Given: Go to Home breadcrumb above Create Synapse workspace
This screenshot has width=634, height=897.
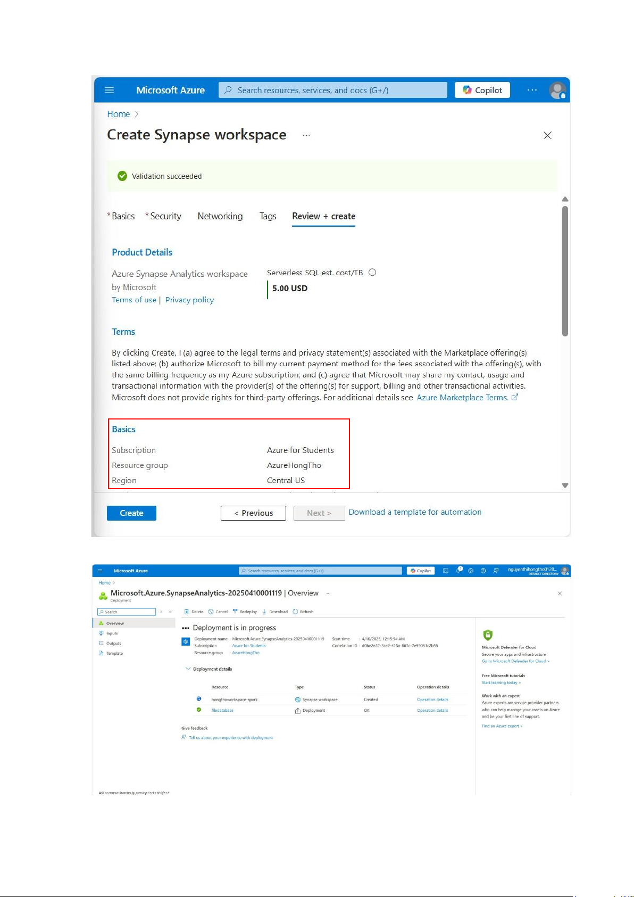Looking at the screenshot, I should click(x=118, y=114).
